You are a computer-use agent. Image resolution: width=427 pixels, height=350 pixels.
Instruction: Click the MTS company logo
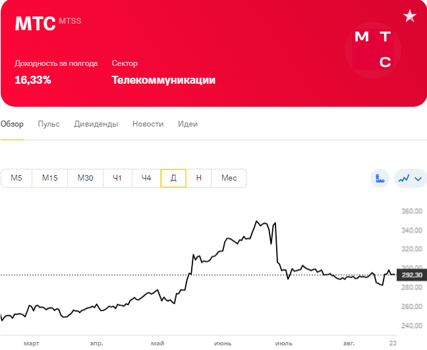373,49
